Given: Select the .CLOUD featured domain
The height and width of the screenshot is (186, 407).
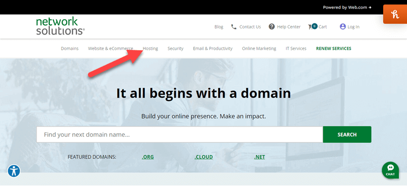Looking at the screenshot, I should pos(203,157).
